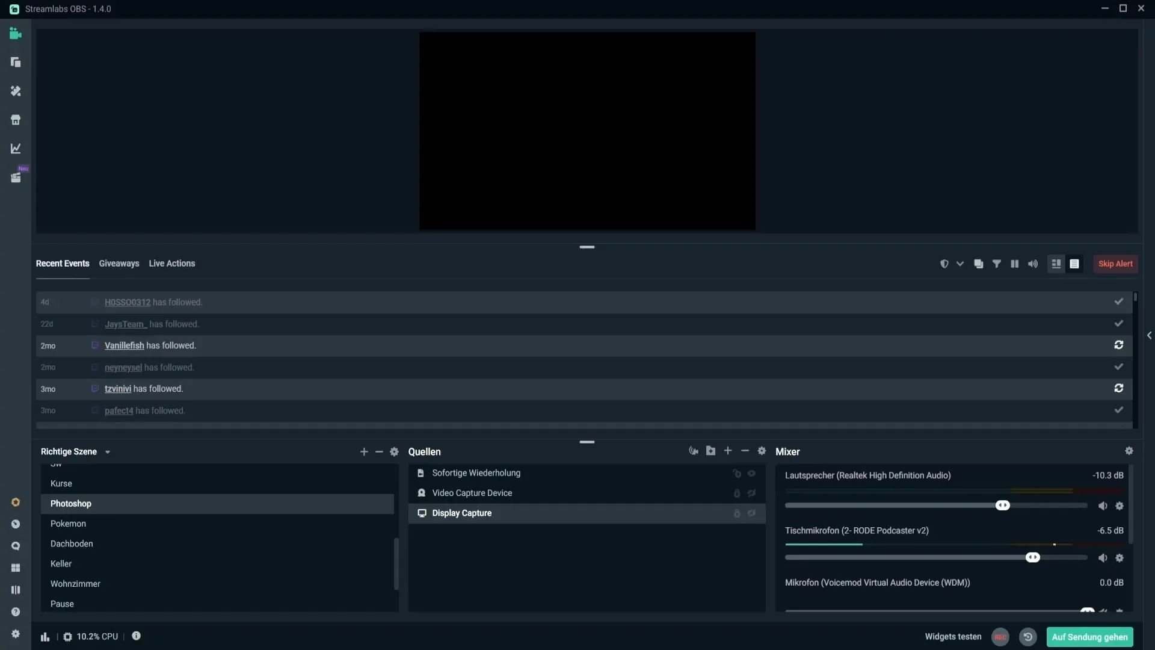
Task: Open Settings gear at the sidebar bottom
Action: [16, 634]
